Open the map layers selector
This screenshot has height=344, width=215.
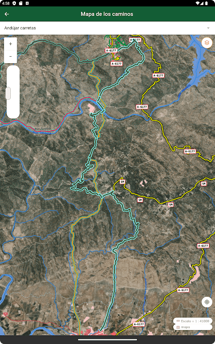[207, 43]
